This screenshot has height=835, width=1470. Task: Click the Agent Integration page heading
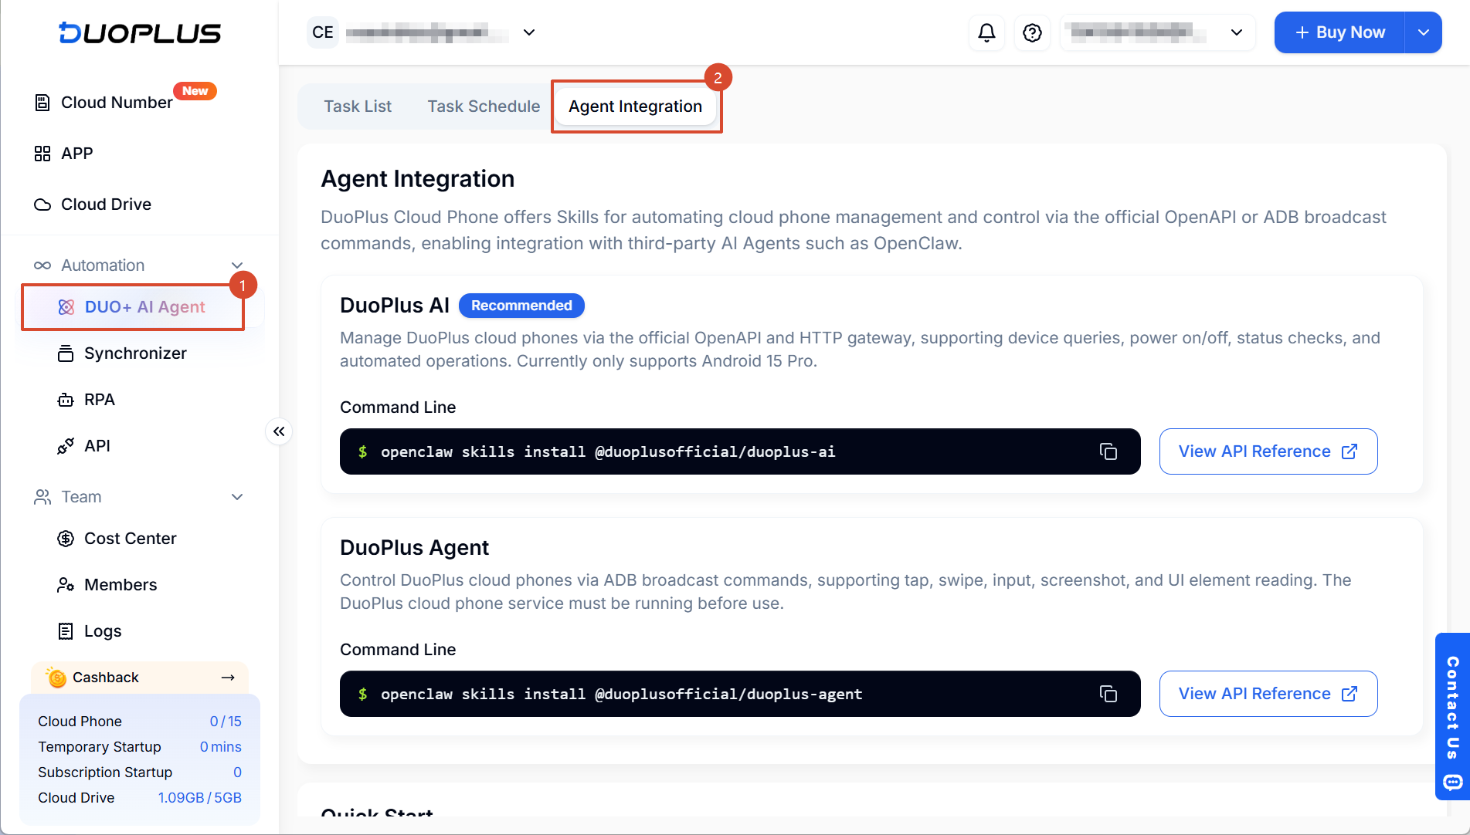[x=417, y=179]
